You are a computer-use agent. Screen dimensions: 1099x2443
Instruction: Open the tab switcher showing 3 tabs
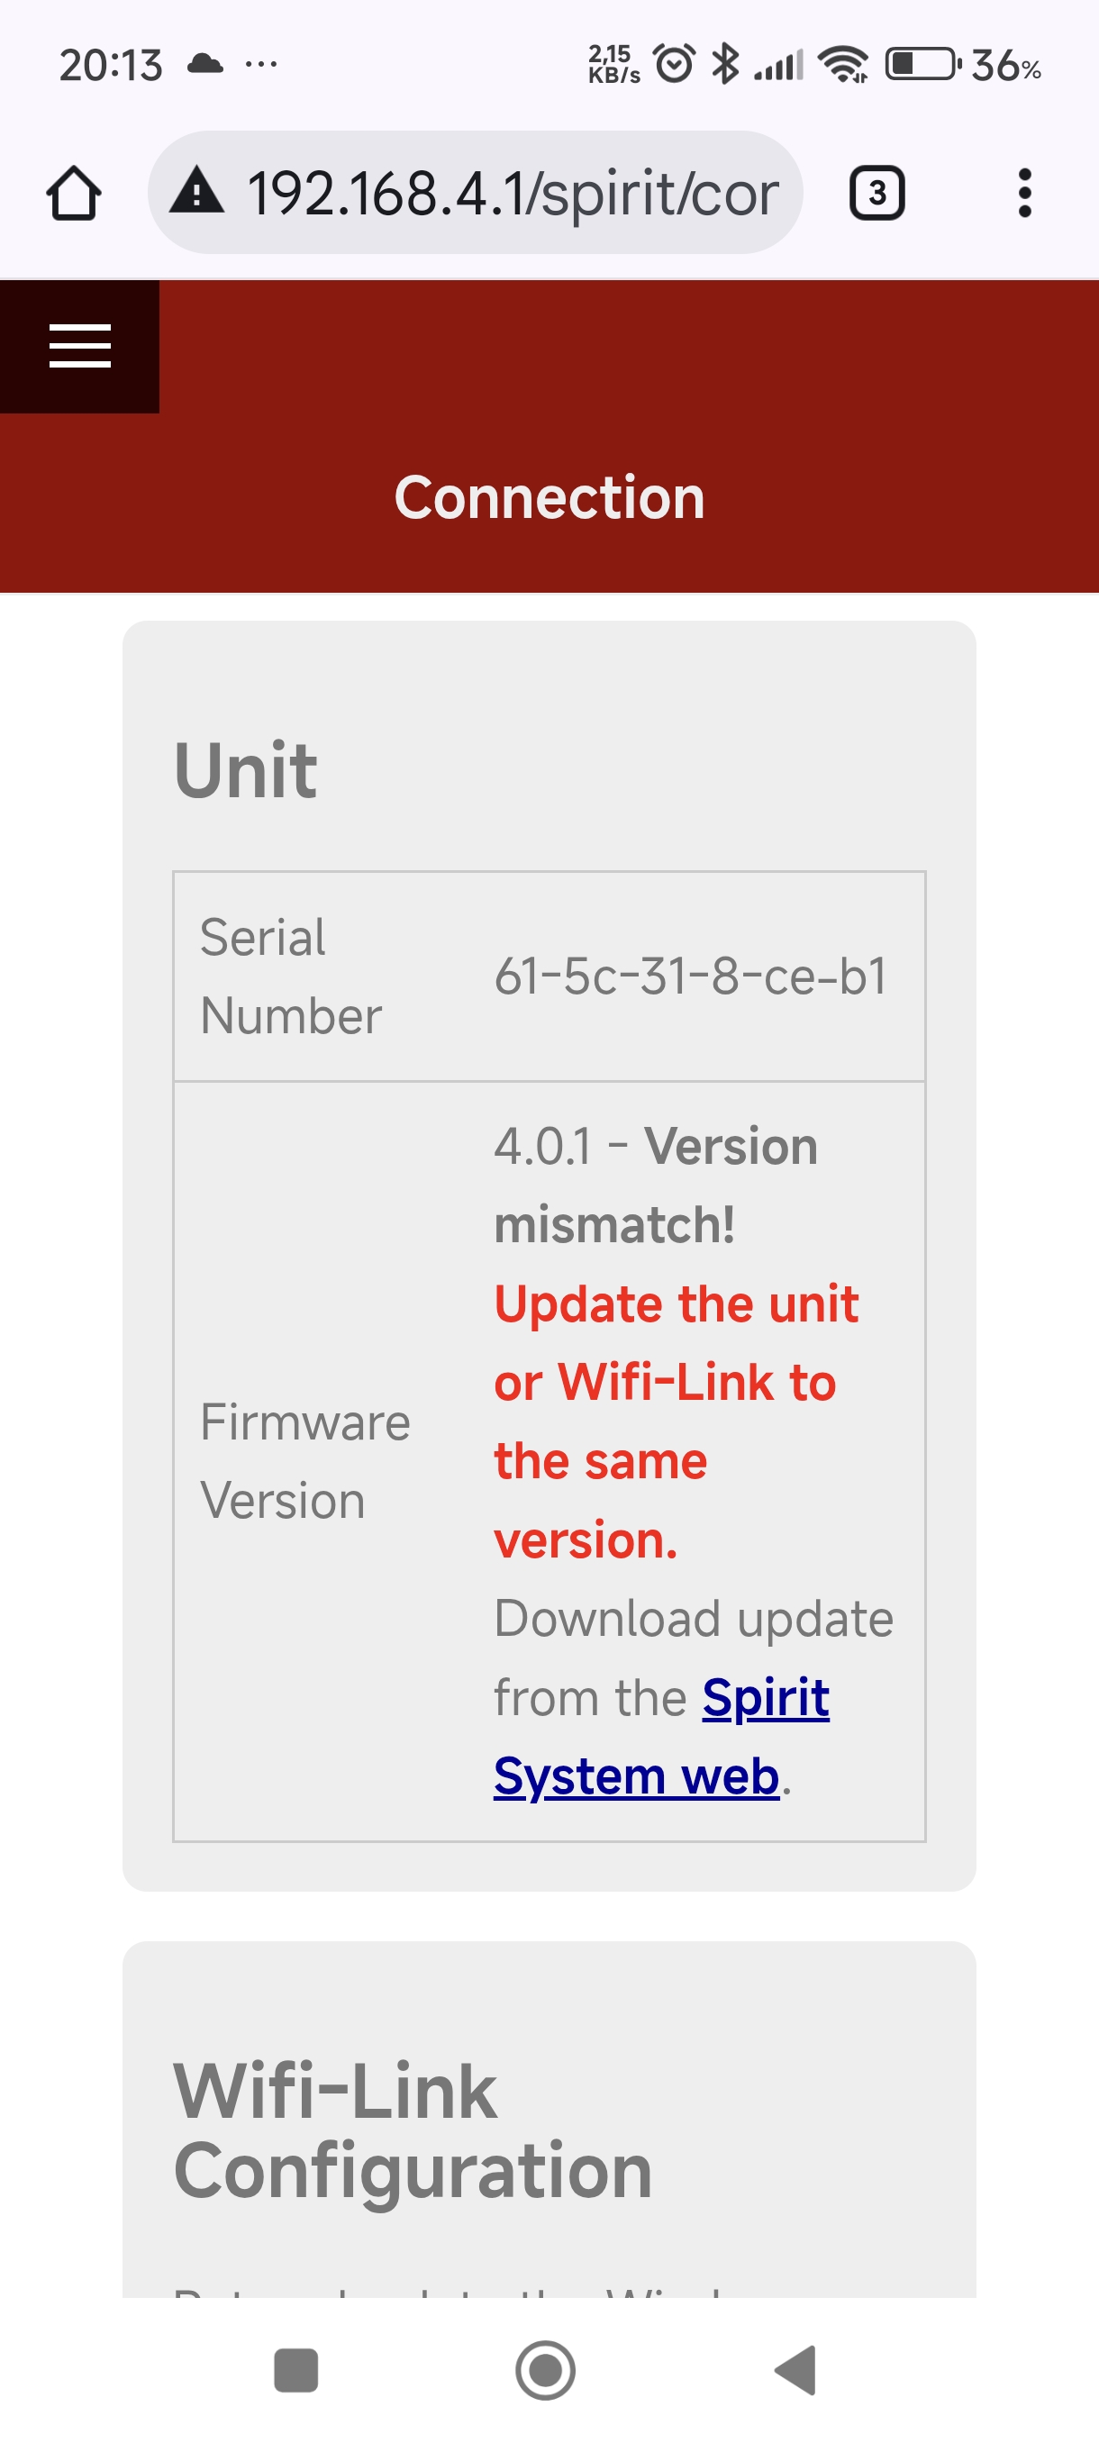click(876, 194)
